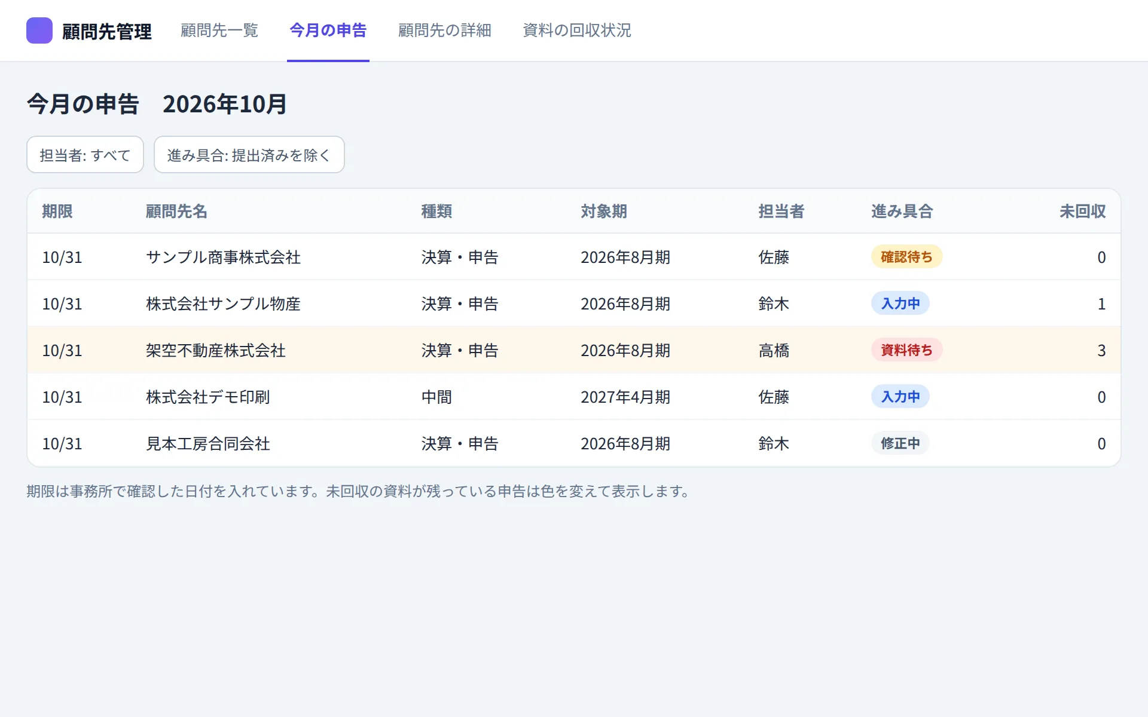Click the 修正中 status badge
The image size is (1148, 717).
[x=900, y=443]
